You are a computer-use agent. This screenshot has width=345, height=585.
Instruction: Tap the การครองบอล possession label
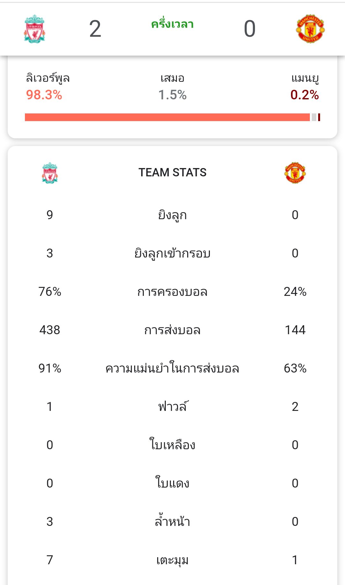point(172,292)
